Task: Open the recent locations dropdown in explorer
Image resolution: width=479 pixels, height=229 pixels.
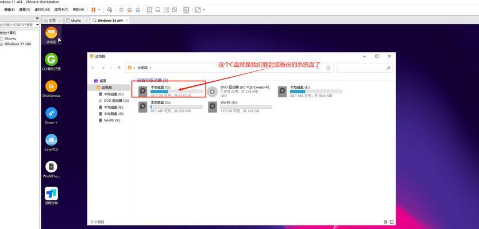Action: [x=111, y=68]
